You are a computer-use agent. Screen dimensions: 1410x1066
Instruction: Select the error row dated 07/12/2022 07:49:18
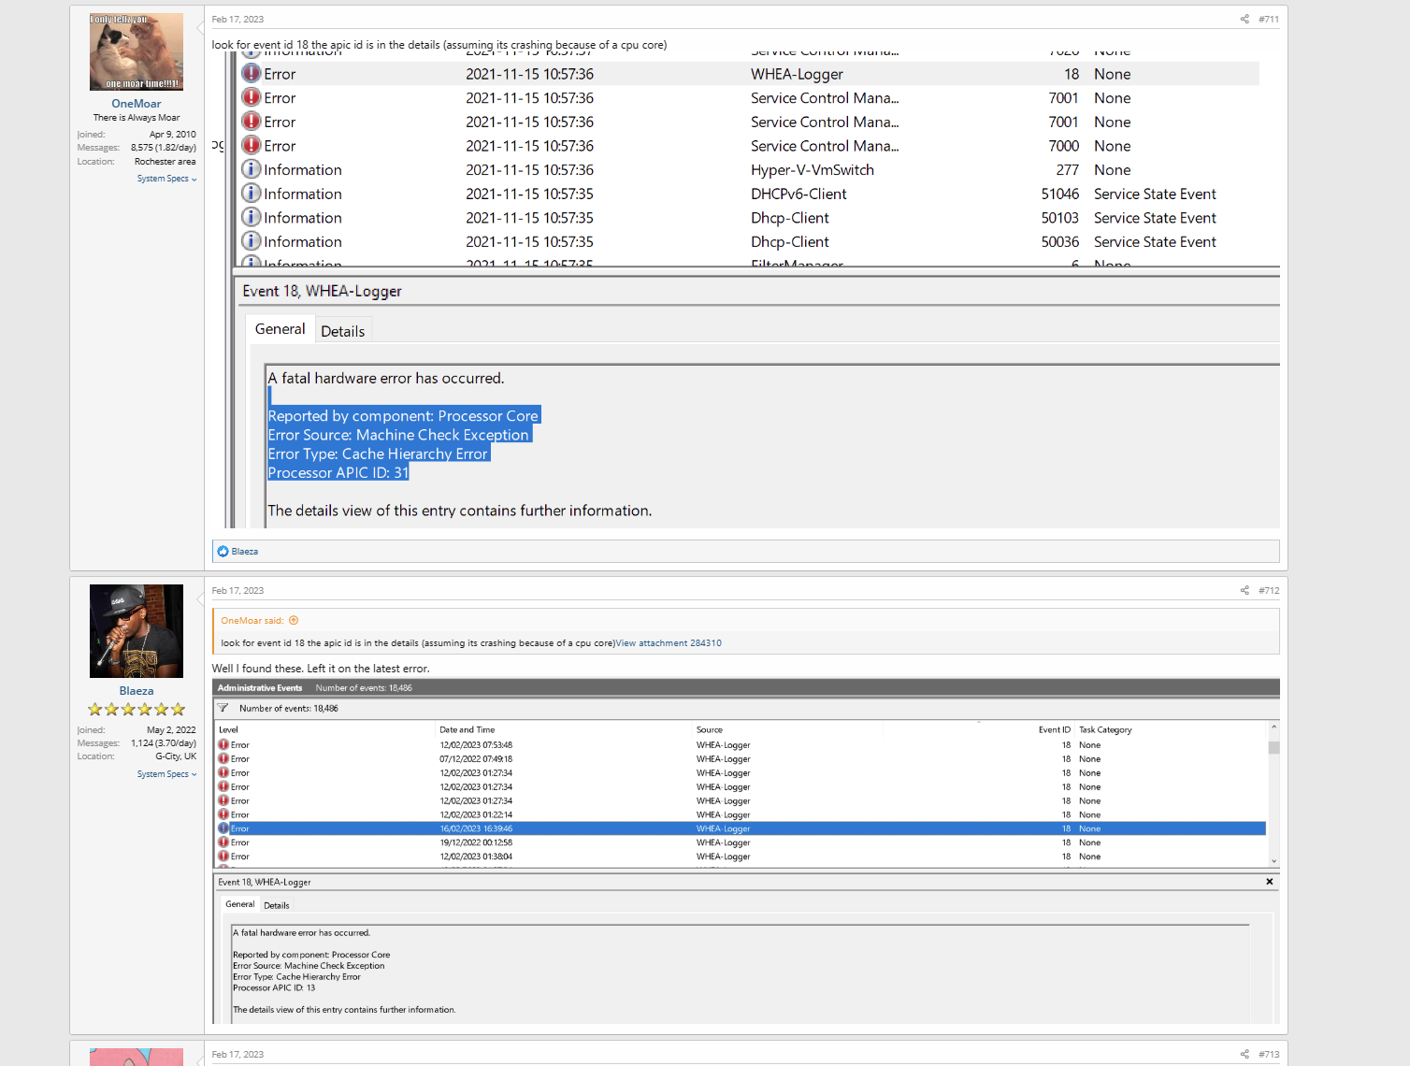[x=741, y=759]
